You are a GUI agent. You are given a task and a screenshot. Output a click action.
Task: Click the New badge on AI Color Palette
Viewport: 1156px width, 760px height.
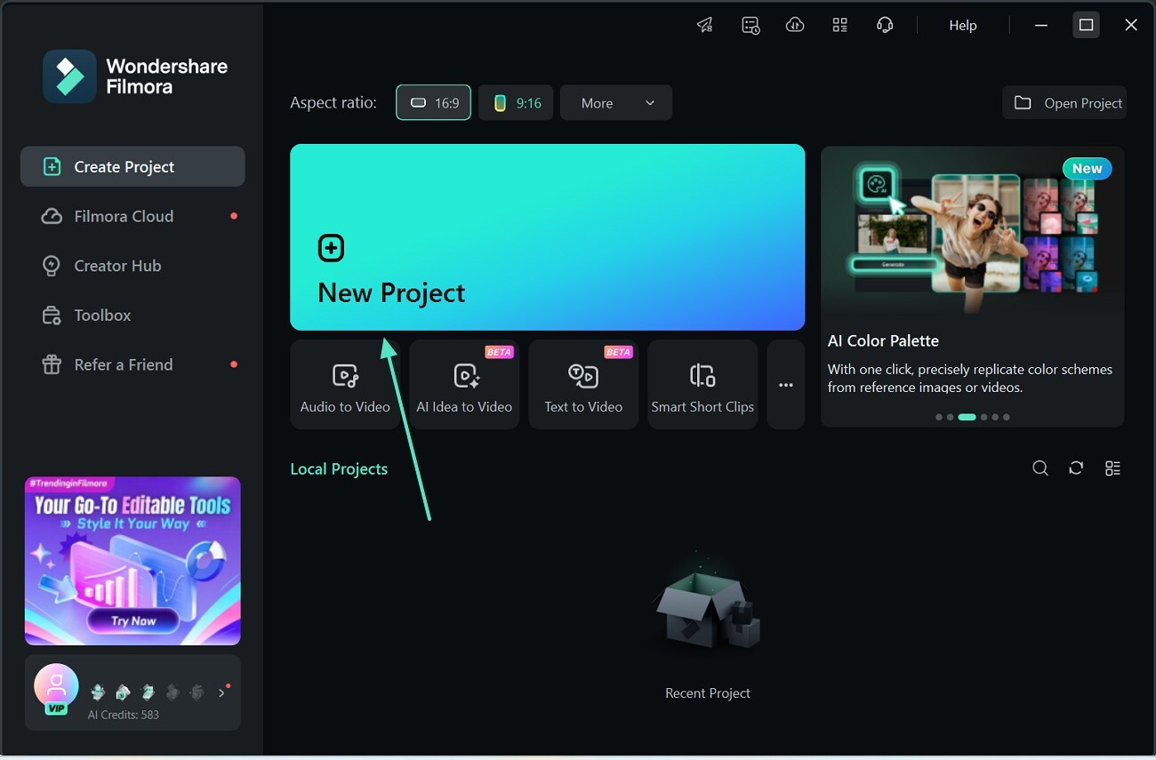[1087, 168]
